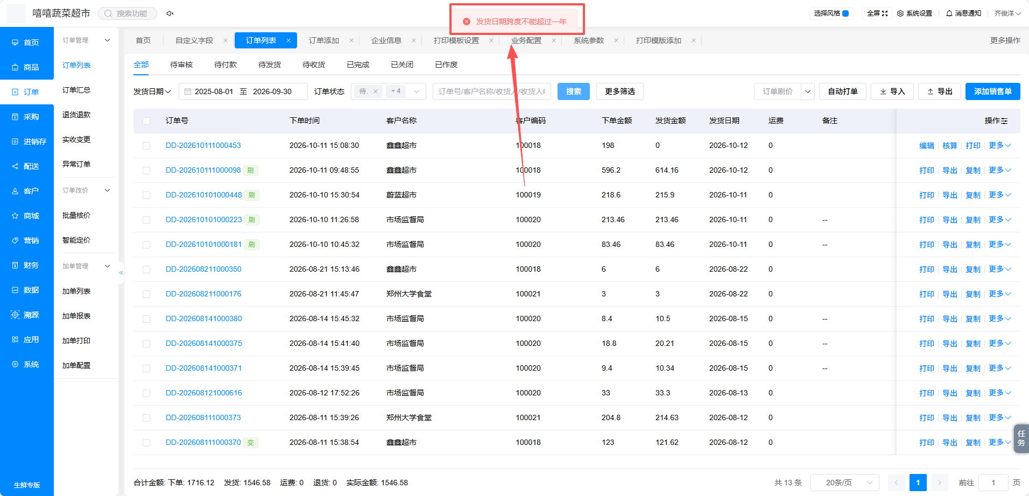Open the 客户 customers module
The height and width of the screenshot is (496, 1029).
point(27,191)
